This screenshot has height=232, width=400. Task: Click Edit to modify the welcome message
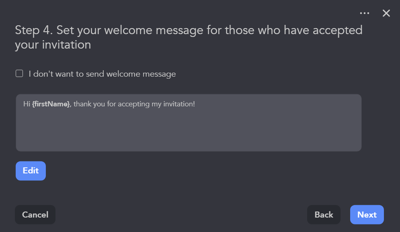[x=31, y=171]
